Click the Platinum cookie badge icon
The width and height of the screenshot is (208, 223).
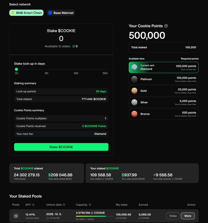tap(134, 79)
